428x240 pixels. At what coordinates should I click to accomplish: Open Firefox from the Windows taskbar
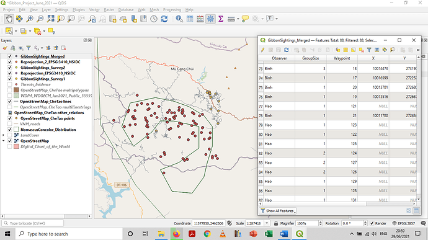pyautogui.click(x=177, y=234)
